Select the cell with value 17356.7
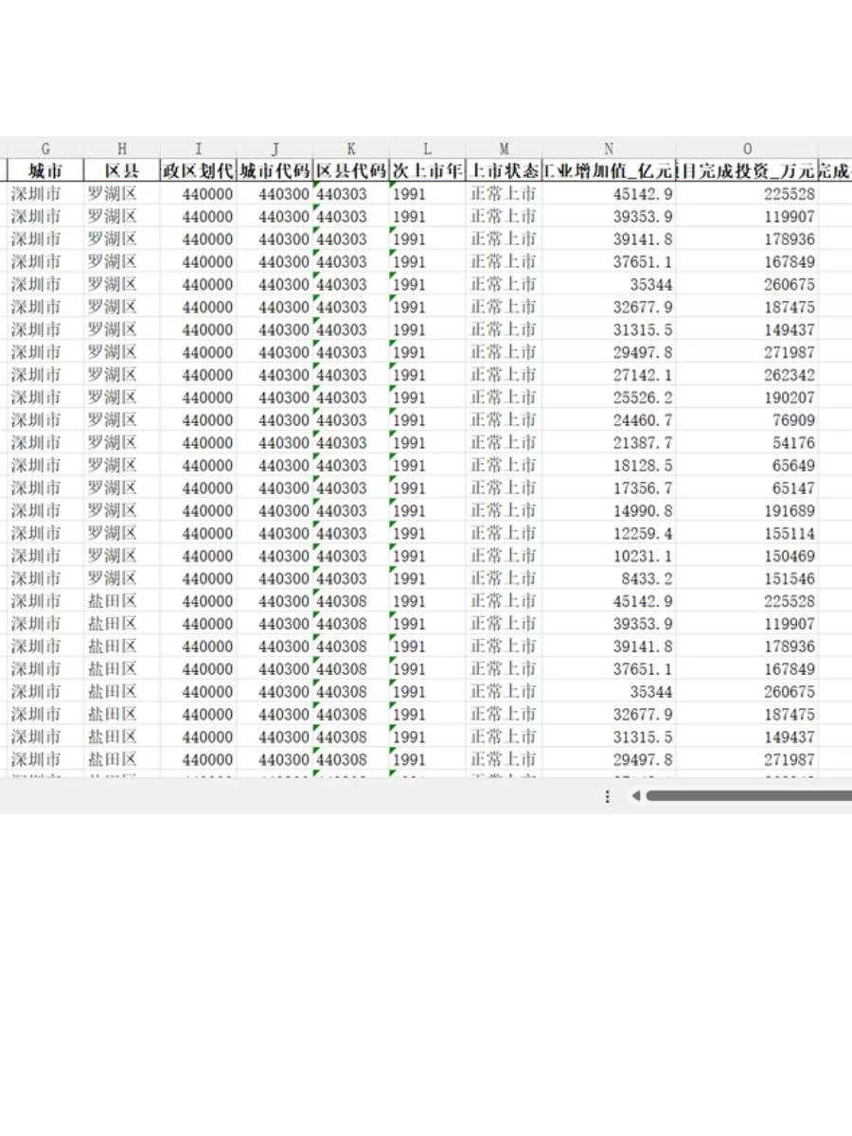Viewport: 852px width, 1136px height. (x=609, y=488)
